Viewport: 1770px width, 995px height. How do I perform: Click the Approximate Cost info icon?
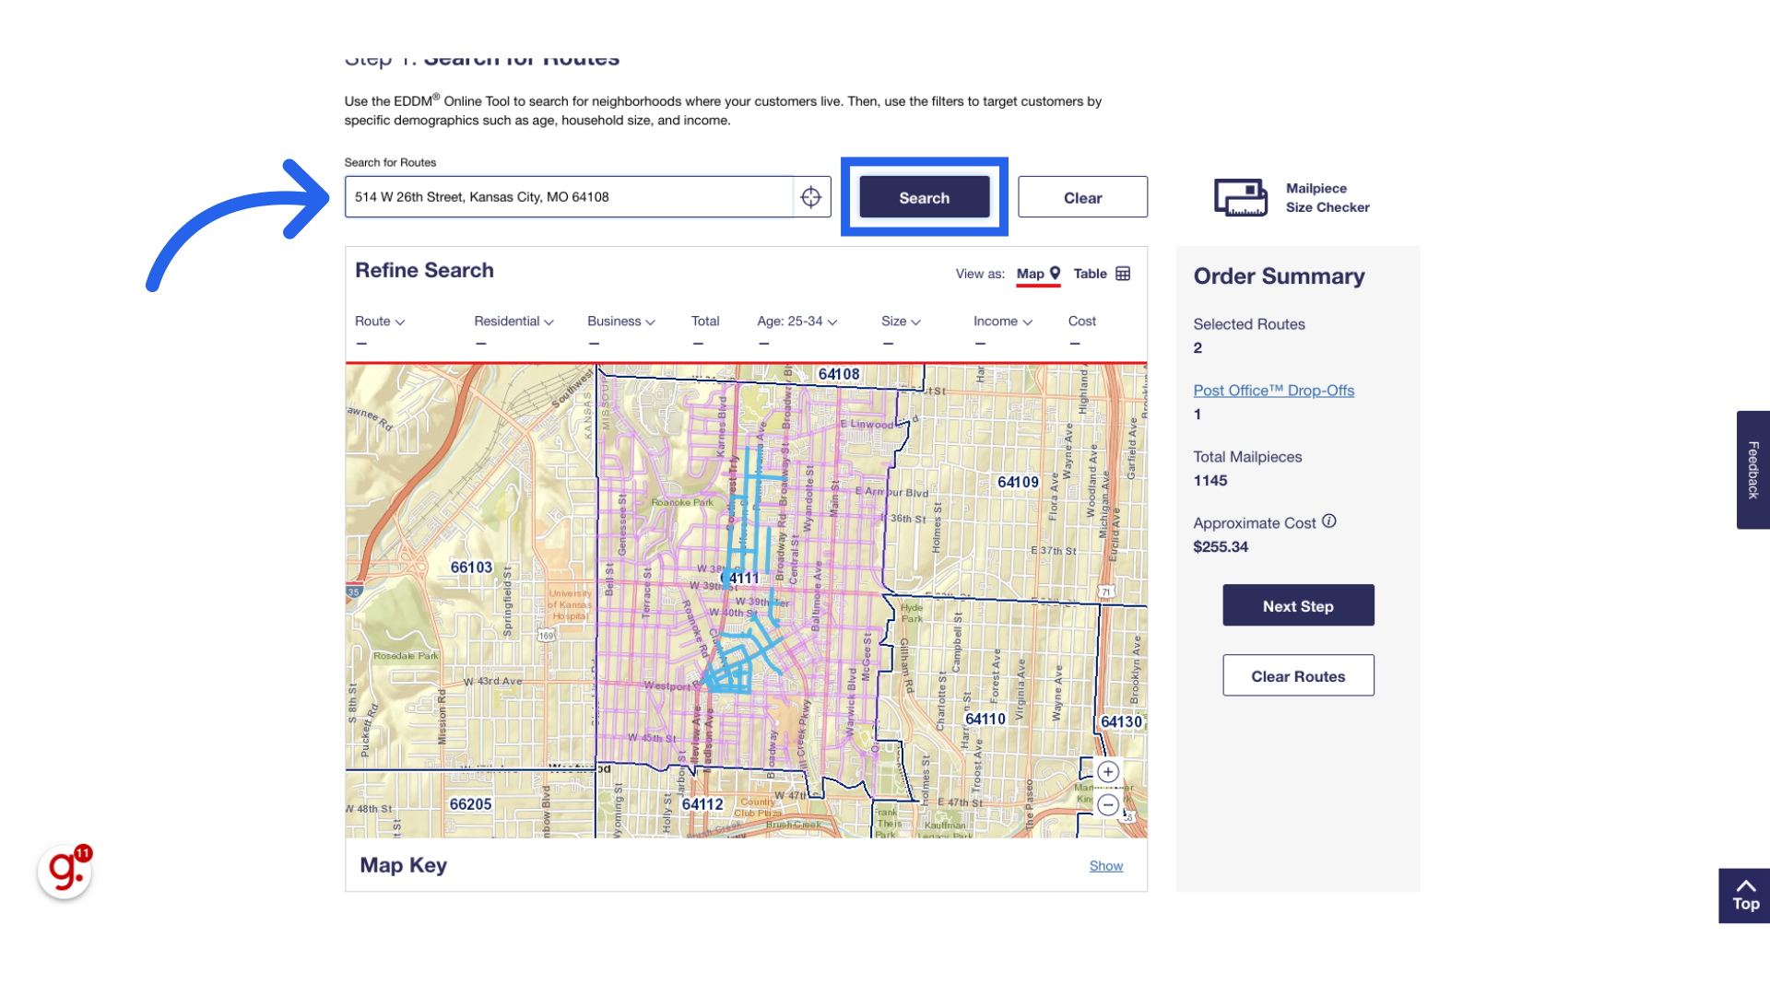tap(1328, 521)
